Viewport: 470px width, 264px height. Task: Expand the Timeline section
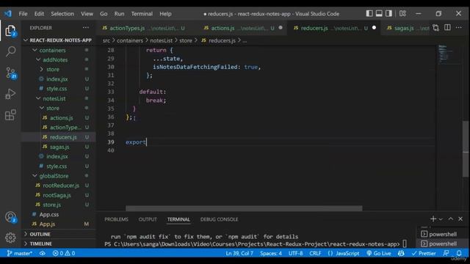[59, 243]
